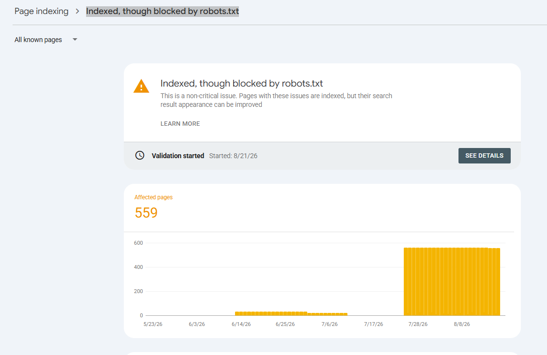Click the dropdown arrow beside All known pages
Viewport: 547px width, 355px height.
74,40
